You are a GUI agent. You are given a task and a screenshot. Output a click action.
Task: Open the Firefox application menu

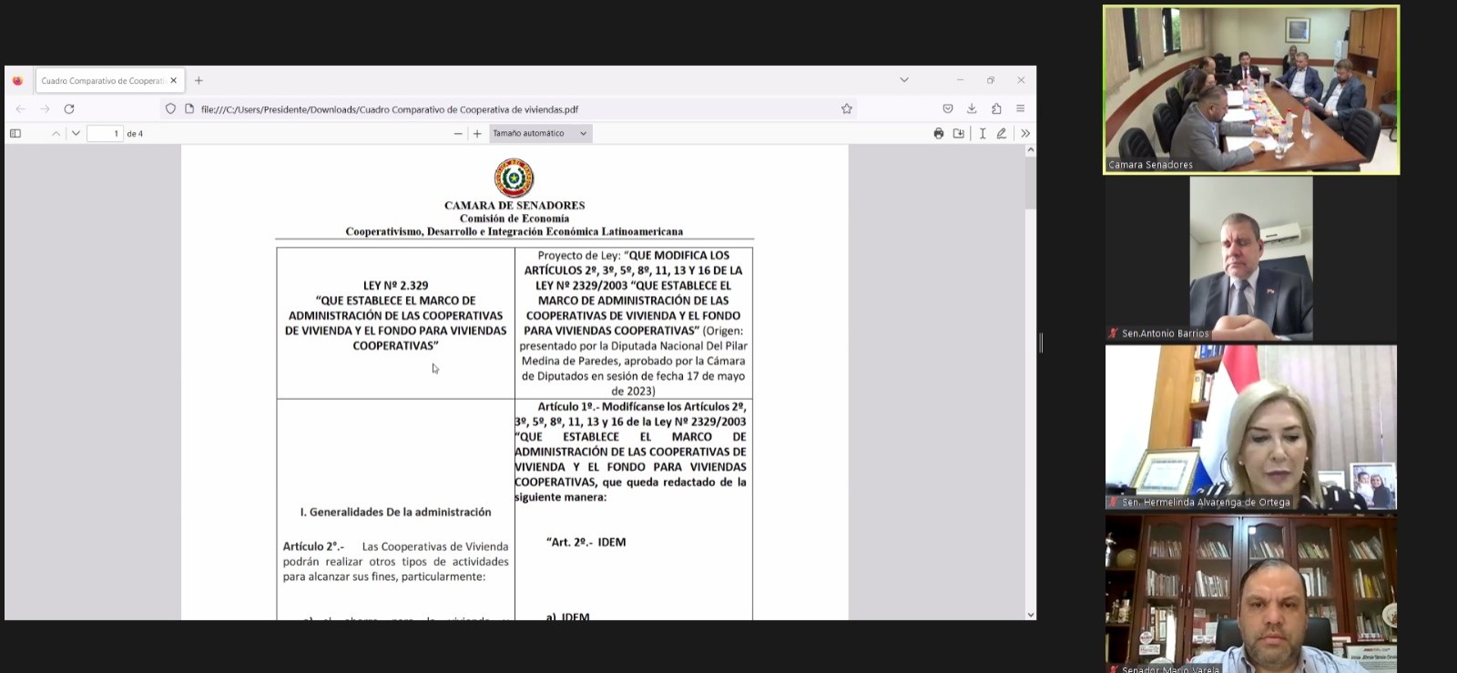1020,108
